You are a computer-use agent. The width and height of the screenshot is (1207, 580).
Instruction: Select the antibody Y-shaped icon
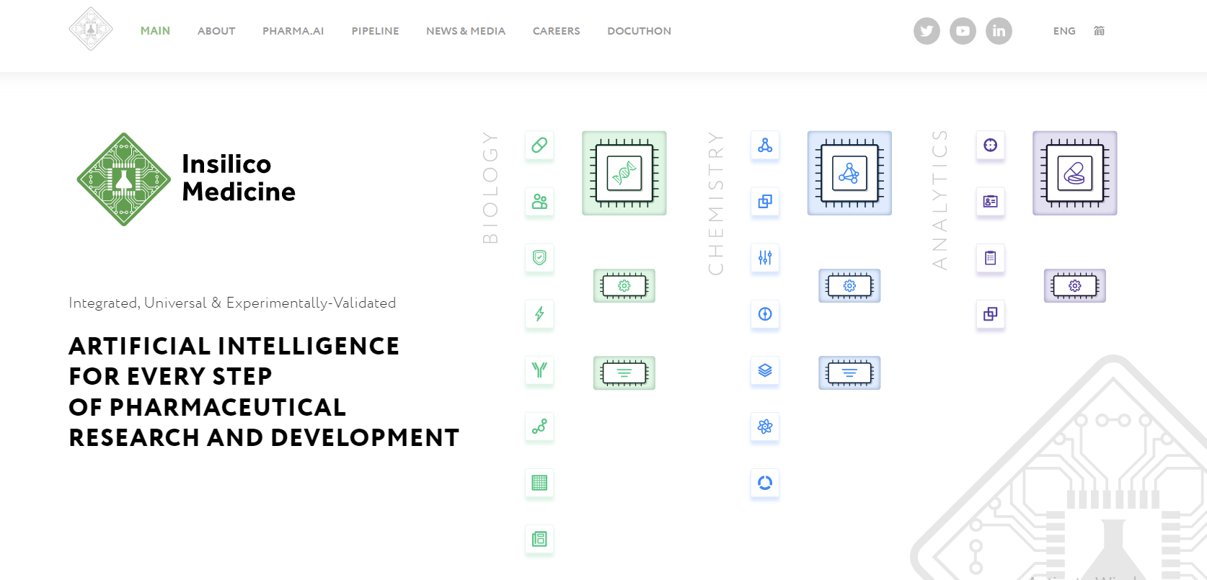(x=539, y=370)
